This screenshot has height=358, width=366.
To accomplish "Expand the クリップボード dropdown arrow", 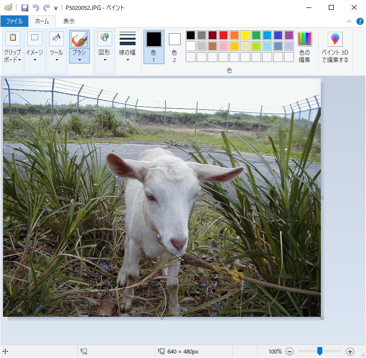I will coord(19,60).
